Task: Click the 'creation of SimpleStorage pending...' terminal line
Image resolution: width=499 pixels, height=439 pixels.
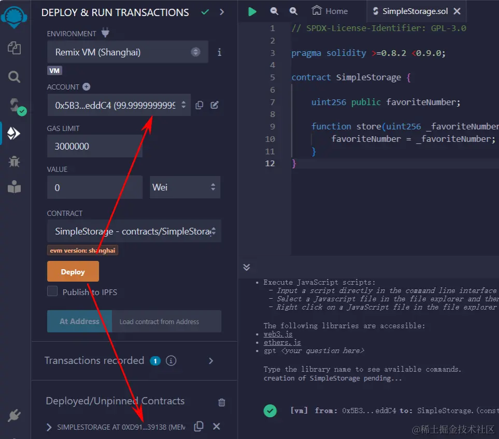Action: (333, 378)
